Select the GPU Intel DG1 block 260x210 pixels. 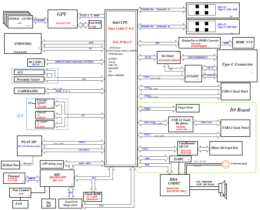(63, 19)
